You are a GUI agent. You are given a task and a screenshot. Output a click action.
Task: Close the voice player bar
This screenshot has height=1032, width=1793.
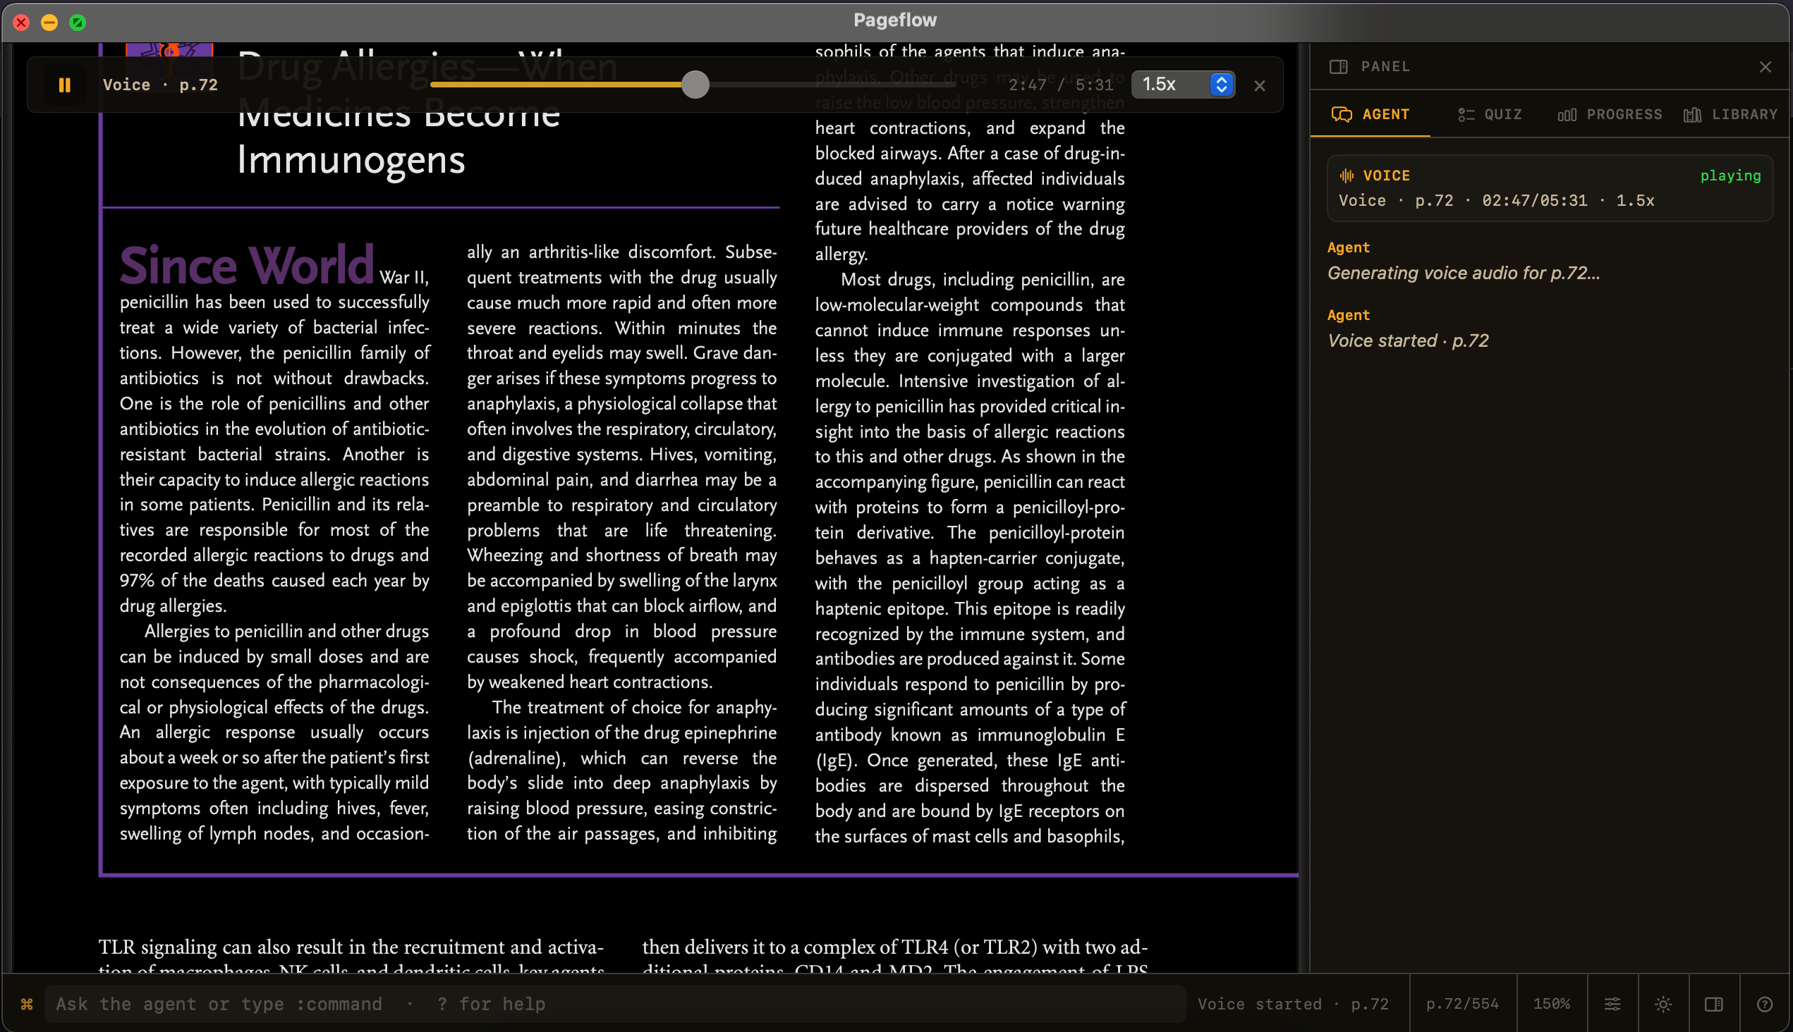pyautogui.click(x=1259, y=86)
